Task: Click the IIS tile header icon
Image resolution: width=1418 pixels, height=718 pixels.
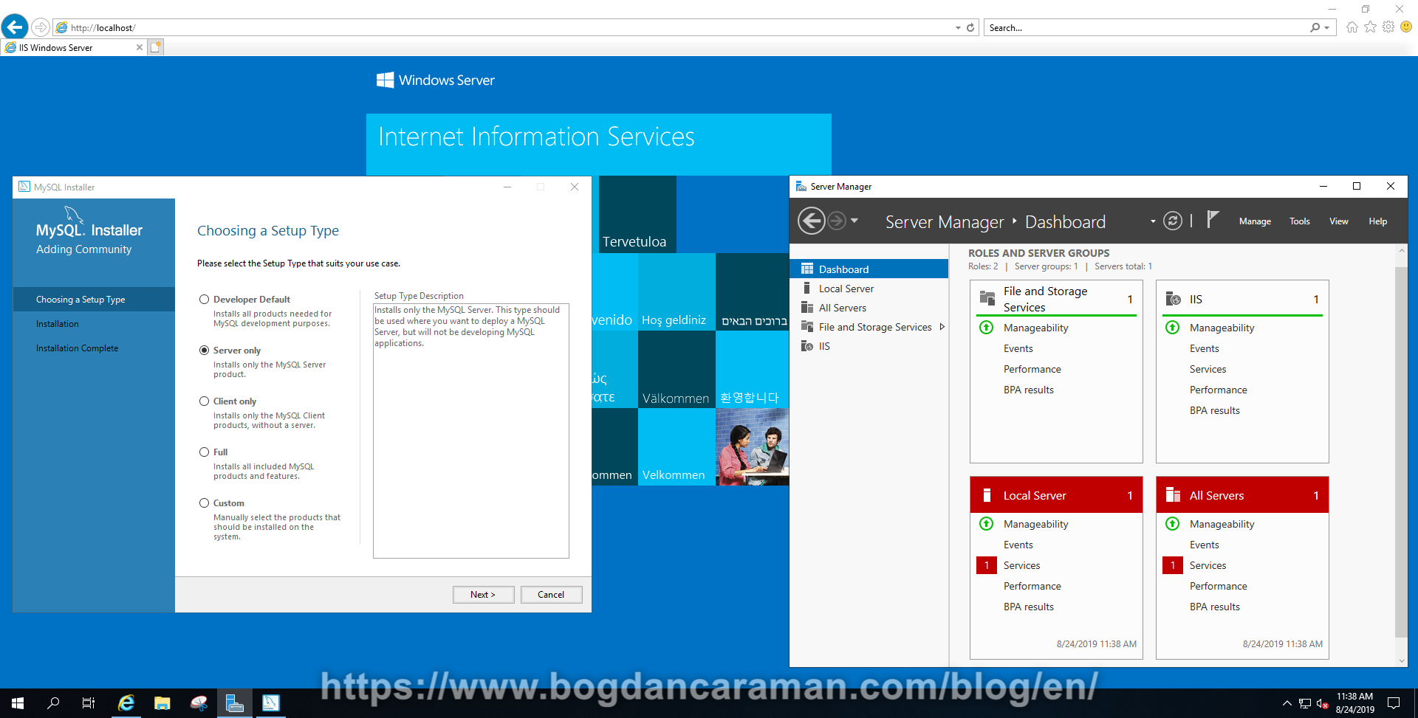Action: [1173, 299]
